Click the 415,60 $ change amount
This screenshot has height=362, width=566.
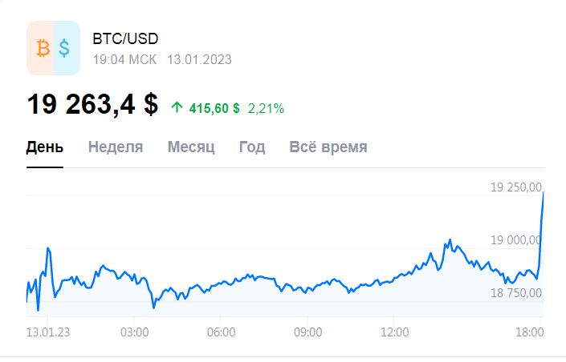coord(214,108)
